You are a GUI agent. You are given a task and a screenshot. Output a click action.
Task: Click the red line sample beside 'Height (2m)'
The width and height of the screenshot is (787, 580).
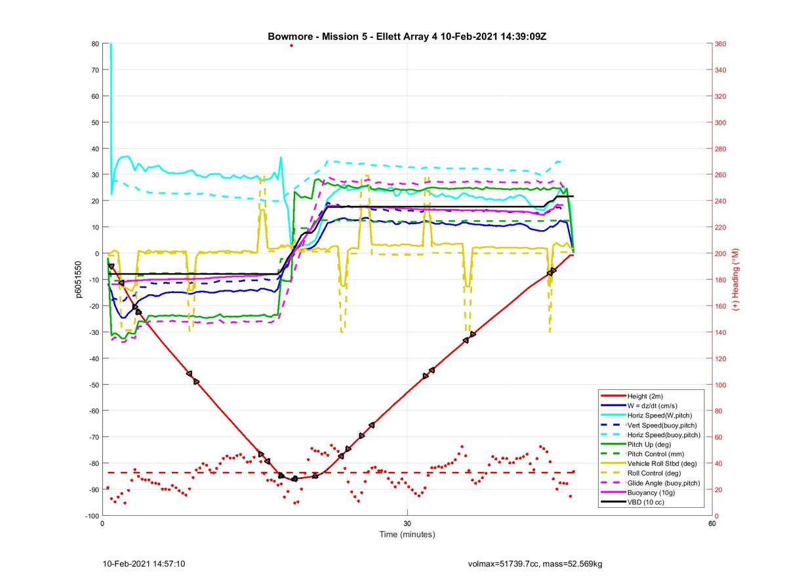pyautogui.click(x=613, y=396)
